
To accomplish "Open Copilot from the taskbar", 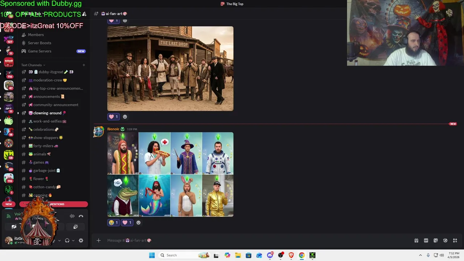I will [227, 255].
